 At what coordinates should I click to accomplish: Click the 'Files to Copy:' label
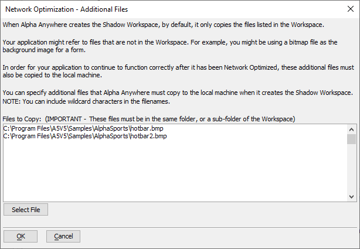[x=22, y=119]
